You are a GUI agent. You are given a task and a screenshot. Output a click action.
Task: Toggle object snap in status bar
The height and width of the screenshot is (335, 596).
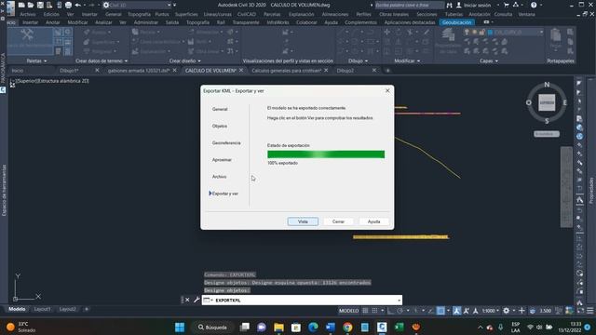pyautogui.click(x=440, y=311)
